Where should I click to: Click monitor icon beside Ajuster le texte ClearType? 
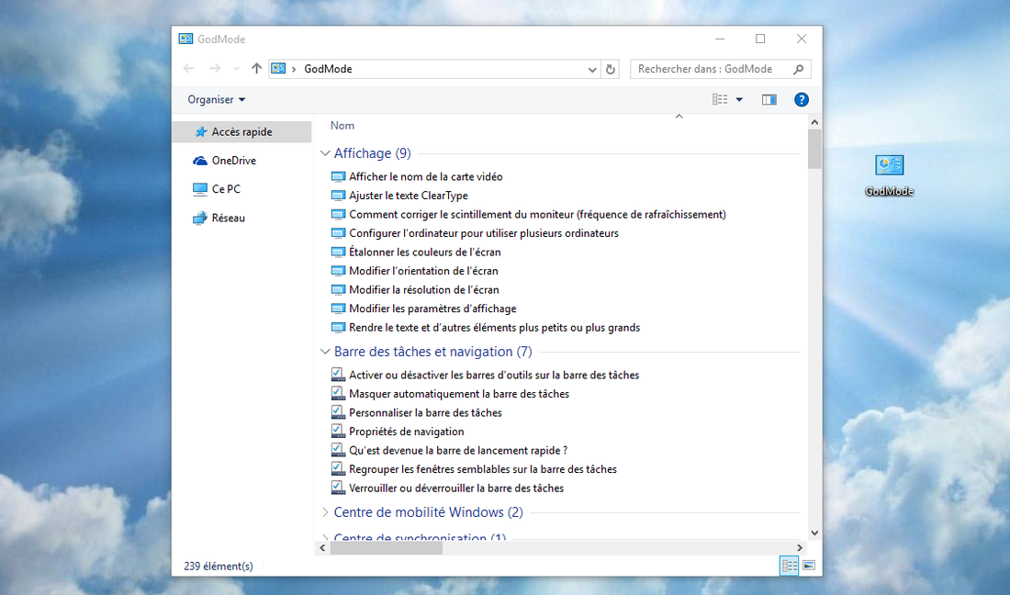338,195
